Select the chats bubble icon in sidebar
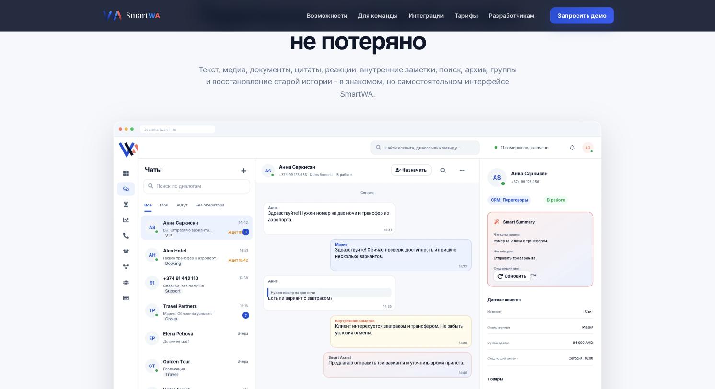Image resolution: width=715 pixels, height=389 pixels. (126, 189)
